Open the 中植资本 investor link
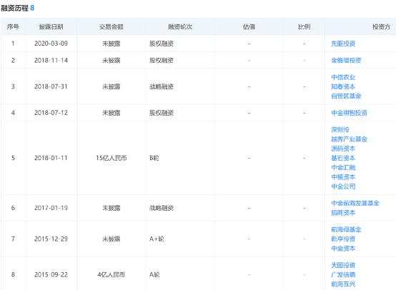This screenshot has height=290, width=396. point(343,177)
